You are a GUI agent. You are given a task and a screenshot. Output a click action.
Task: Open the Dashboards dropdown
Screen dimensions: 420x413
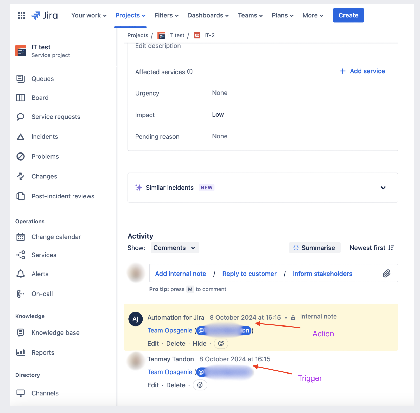pyautogui.click(x=208, y=15)
